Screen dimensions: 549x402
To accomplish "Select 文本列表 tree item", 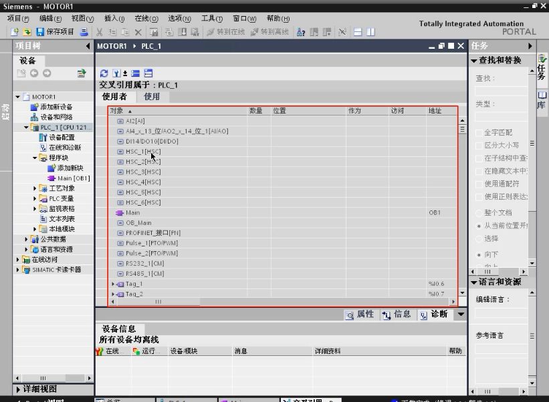I will tap(57, 219).
